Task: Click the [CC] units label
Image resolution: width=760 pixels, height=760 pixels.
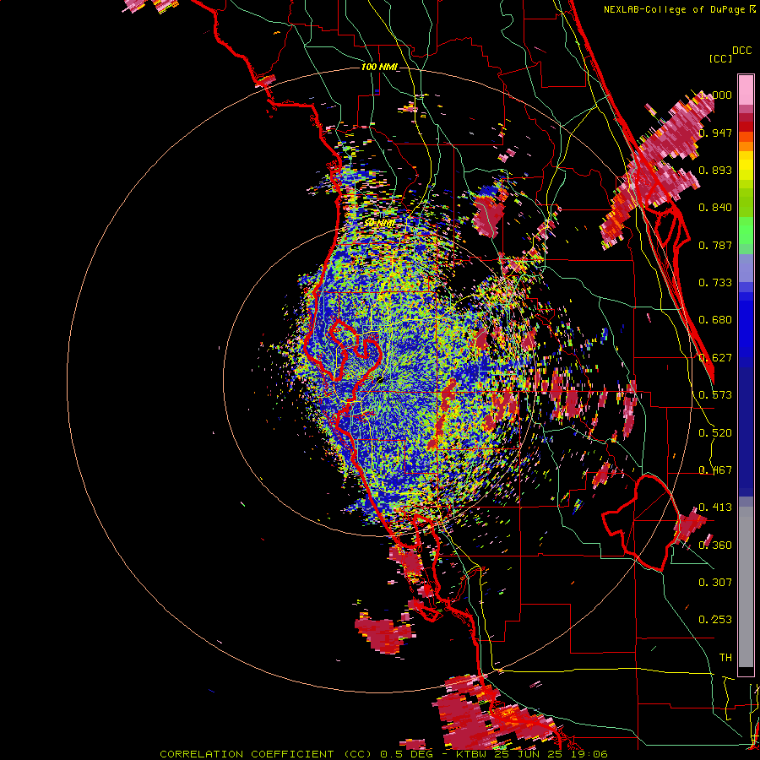Action: [x=720, y=58]
